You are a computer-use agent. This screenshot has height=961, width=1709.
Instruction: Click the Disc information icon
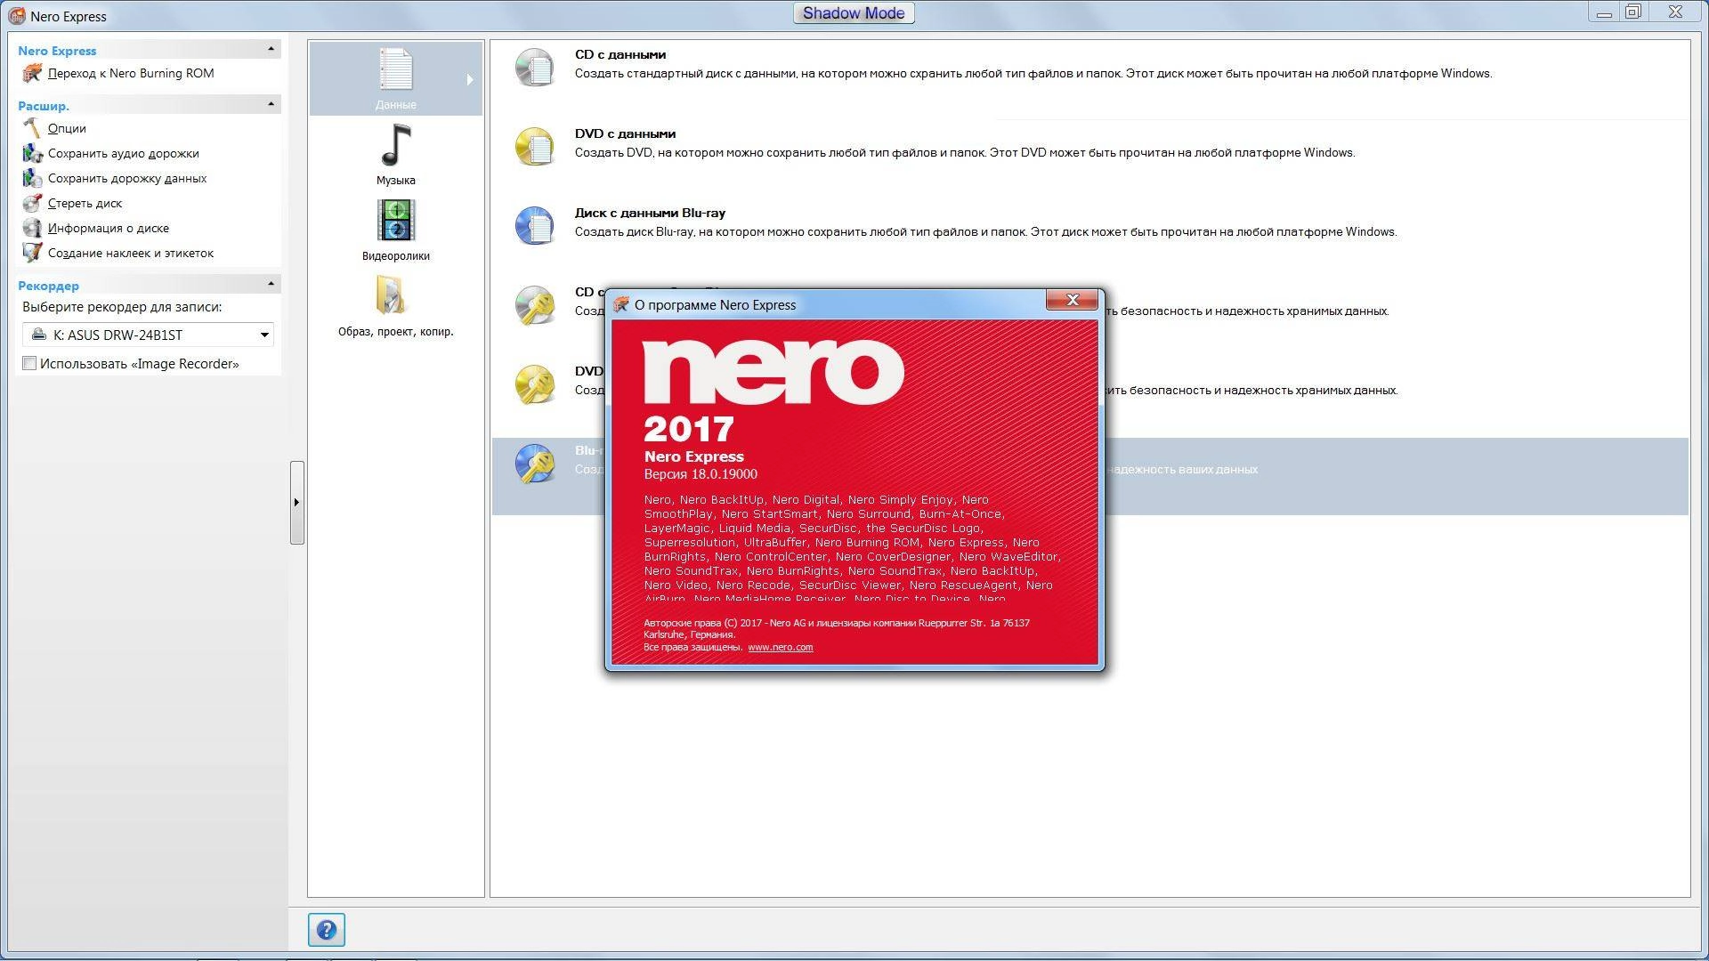(32, 228)
